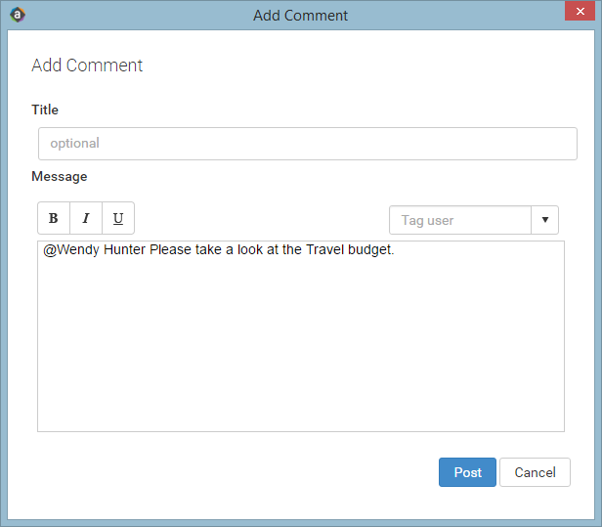Click the Message field label
602x527 pixels.
click(60, 177)
